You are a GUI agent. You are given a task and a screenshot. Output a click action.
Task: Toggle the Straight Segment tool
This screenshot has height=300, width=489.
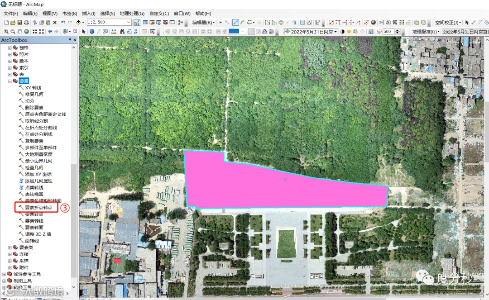(x=235, y=23)
